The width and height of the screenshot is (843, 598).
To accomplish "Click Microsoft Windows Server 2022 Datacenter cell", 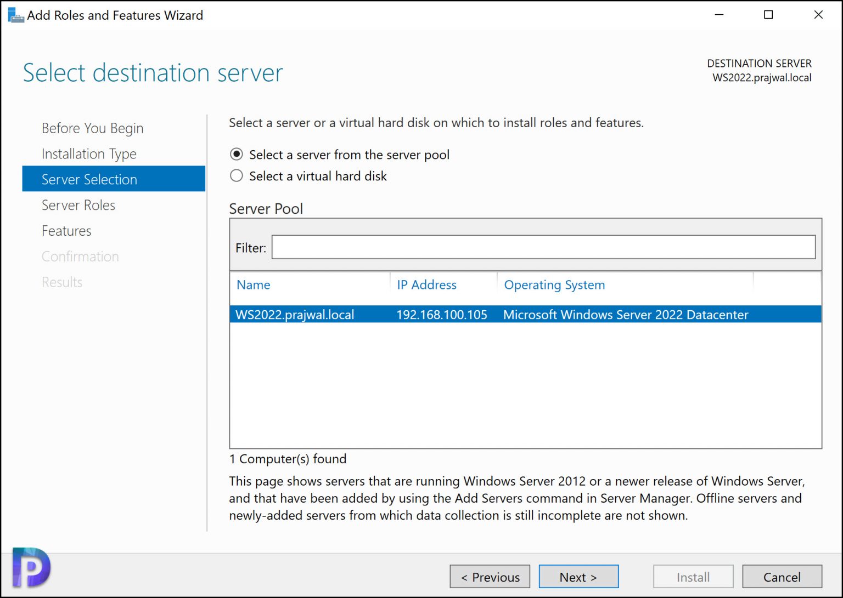I will [x=626, y=315].
